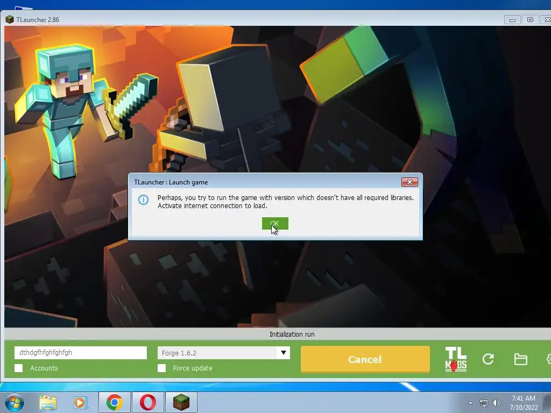Click the network status tray icon
551x413 pixels.
[x=484, y=403]
